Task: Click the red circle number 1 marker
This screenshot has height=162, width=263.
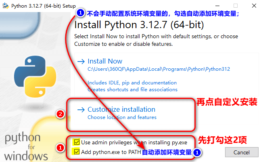Action: click(x=60, y=148)
